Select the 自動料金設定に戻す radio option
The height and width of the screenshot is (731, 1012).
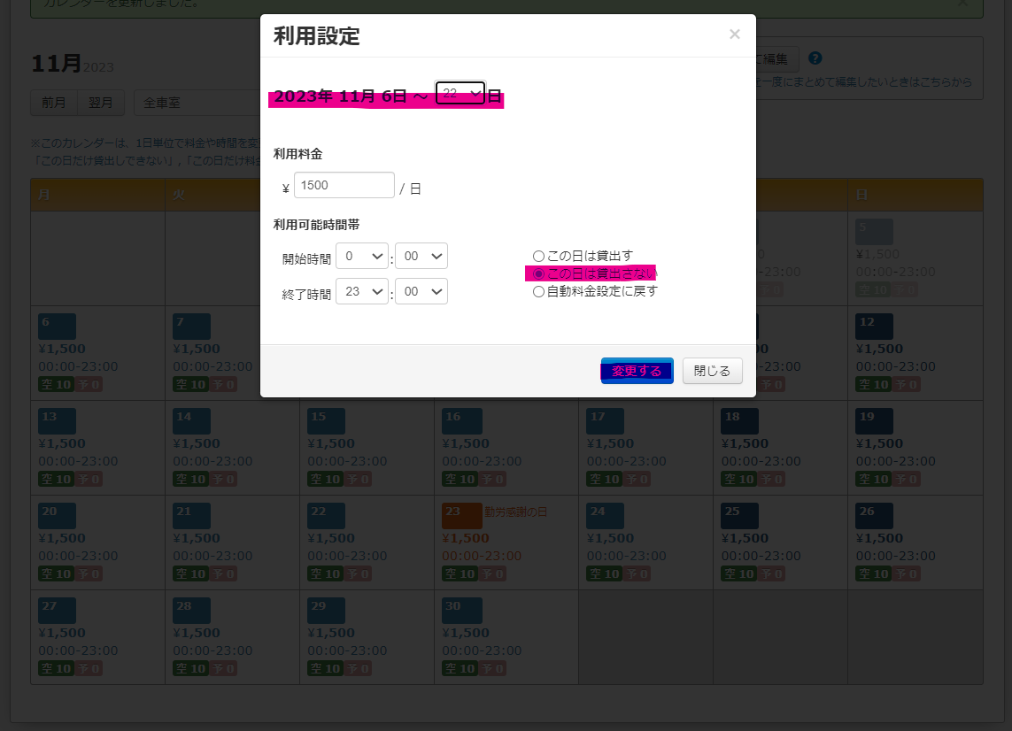click(x=538, y=292)
